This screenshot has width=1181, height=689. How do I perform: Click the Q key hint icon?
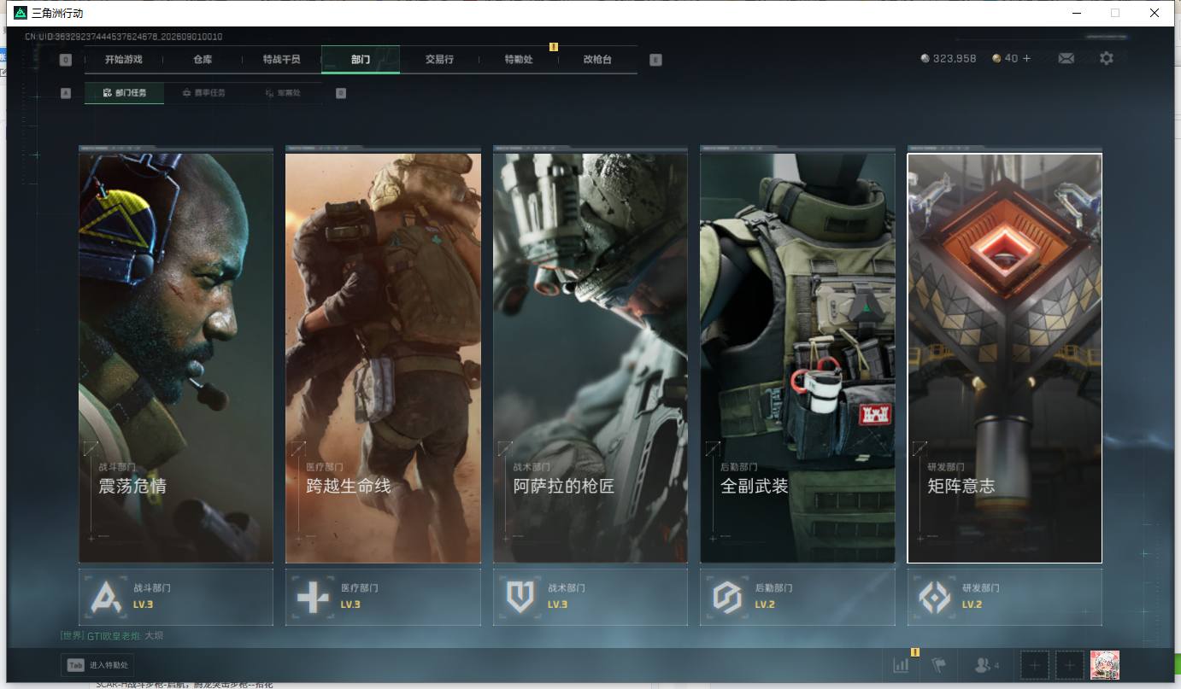[66, 60]
